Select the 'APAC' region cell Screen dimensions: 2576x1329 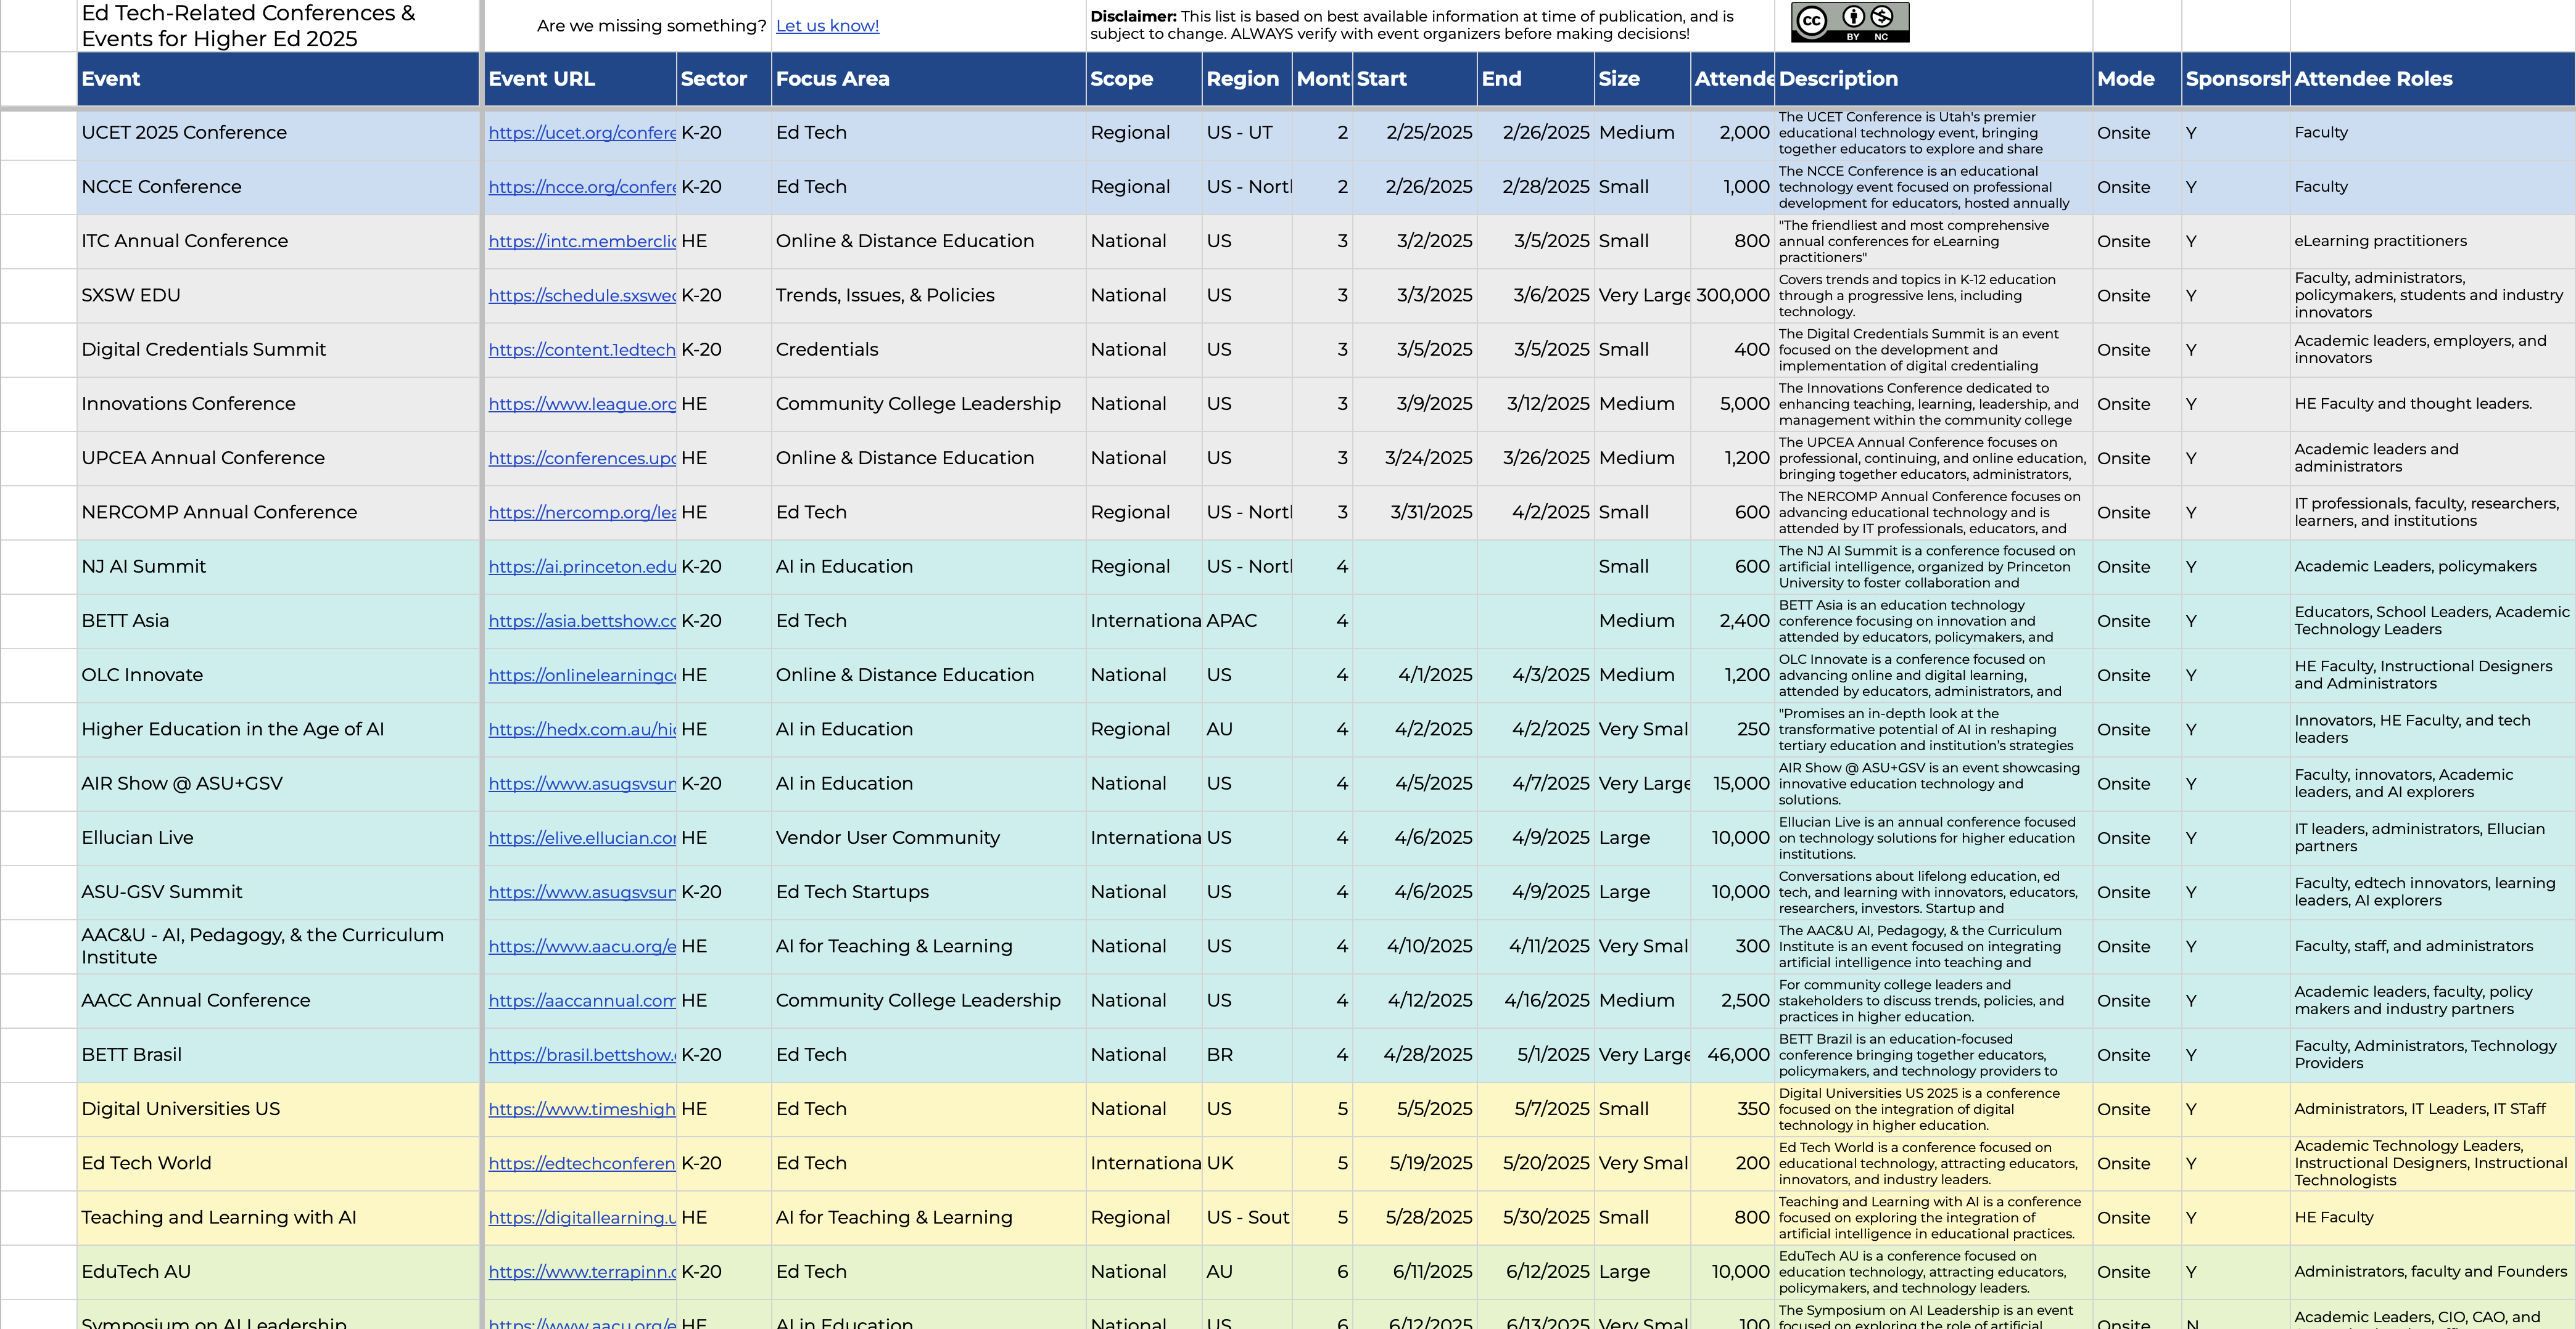(1247, 621)
